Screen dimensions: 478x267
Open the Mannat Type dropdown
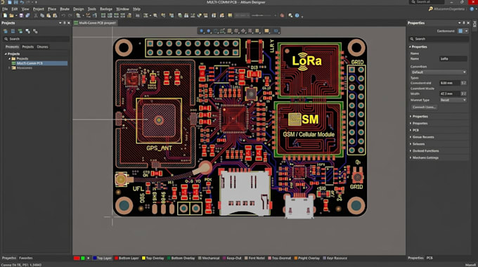click(453, 100)
